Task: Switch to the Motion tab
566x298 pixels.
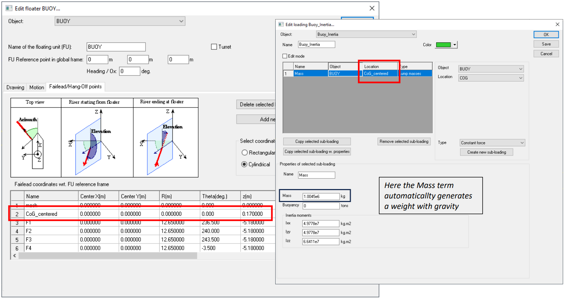Action: [x=36, y=87]
